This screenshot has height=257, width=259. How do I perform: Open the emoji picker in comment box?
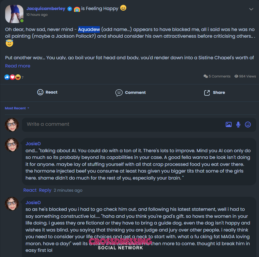click(248, 124)
